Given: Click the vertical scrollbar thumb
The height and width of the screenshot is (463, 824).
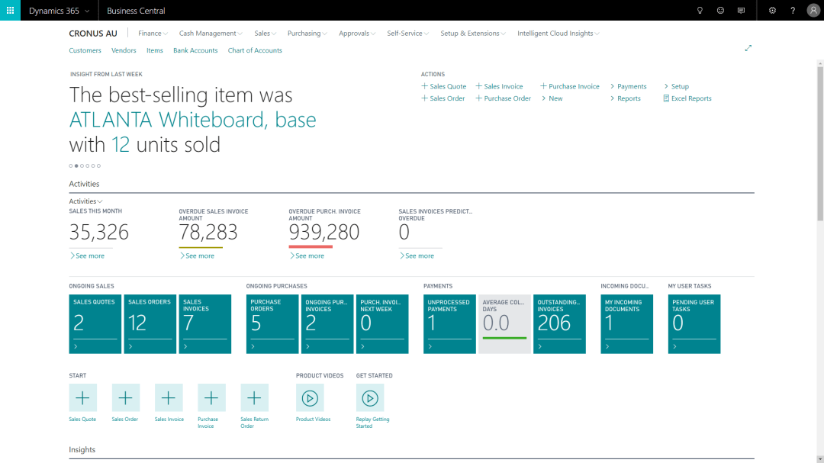Looking at the screenshot, I should tap(819, 143).
